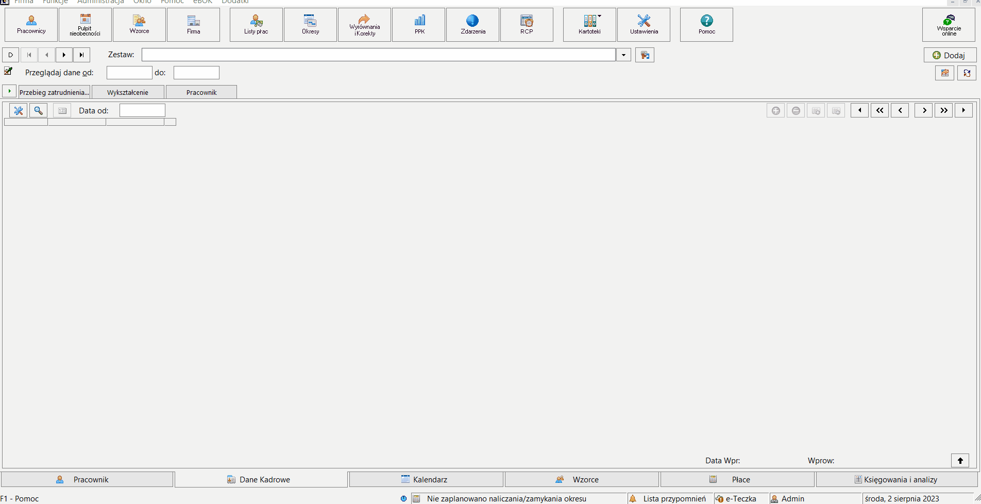Open the Firma toolbar button
981x504 pixels.
pos(193,25)
